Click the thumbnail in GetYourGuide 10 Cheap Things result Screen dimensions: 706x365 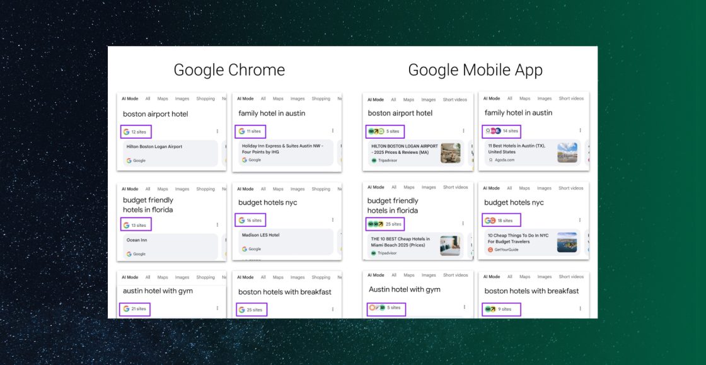click(x=567, y=242)
